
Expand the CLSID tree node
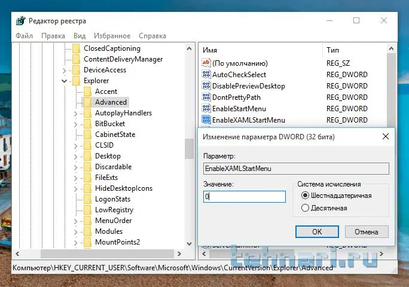(x=76, y=146)
